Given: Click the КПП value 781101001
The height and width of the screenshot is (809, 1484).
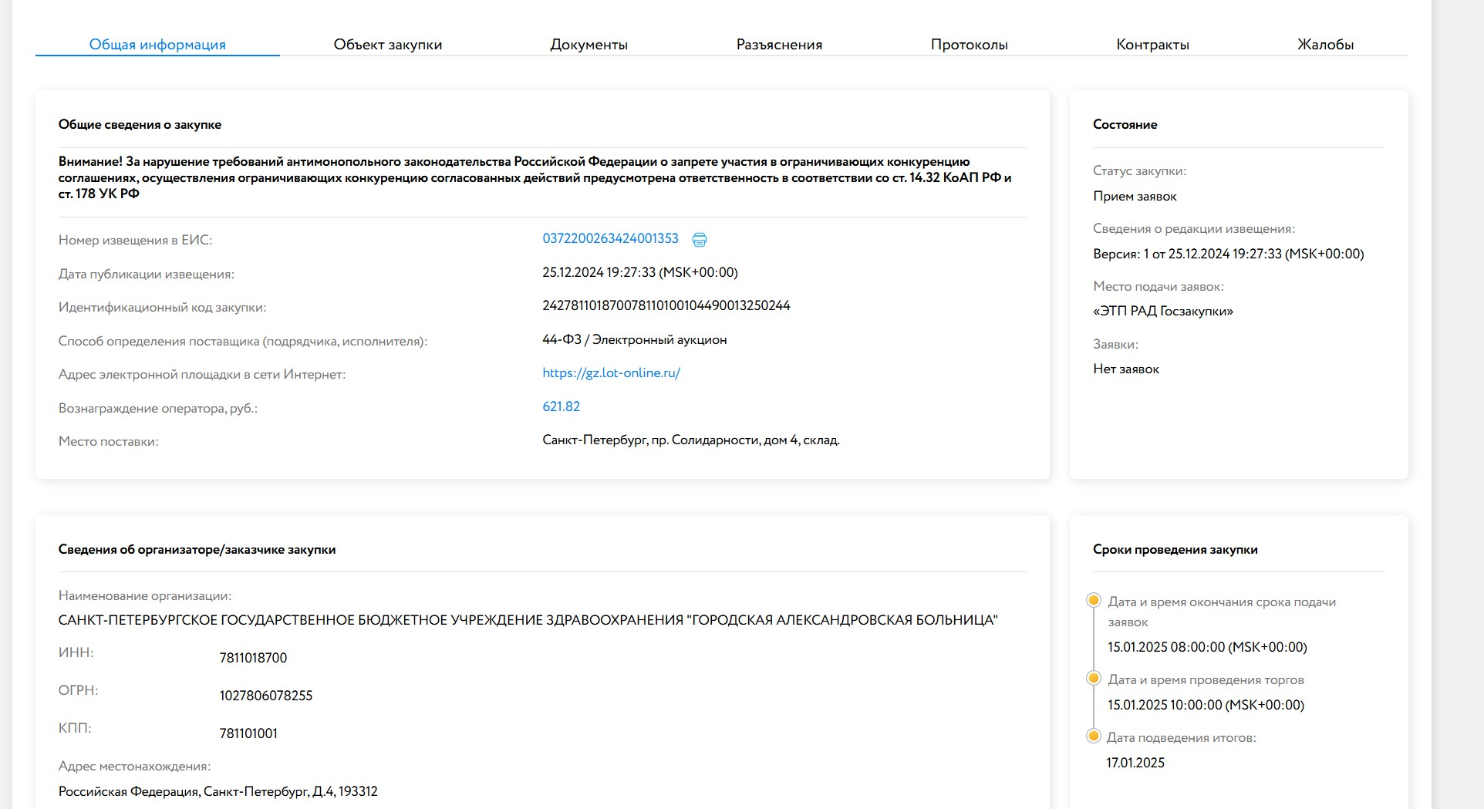Looking at the screenshot, I should 248,733.
